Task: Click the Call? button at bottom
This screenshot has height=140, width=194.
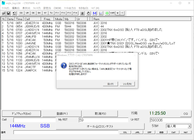Action: 174,132
